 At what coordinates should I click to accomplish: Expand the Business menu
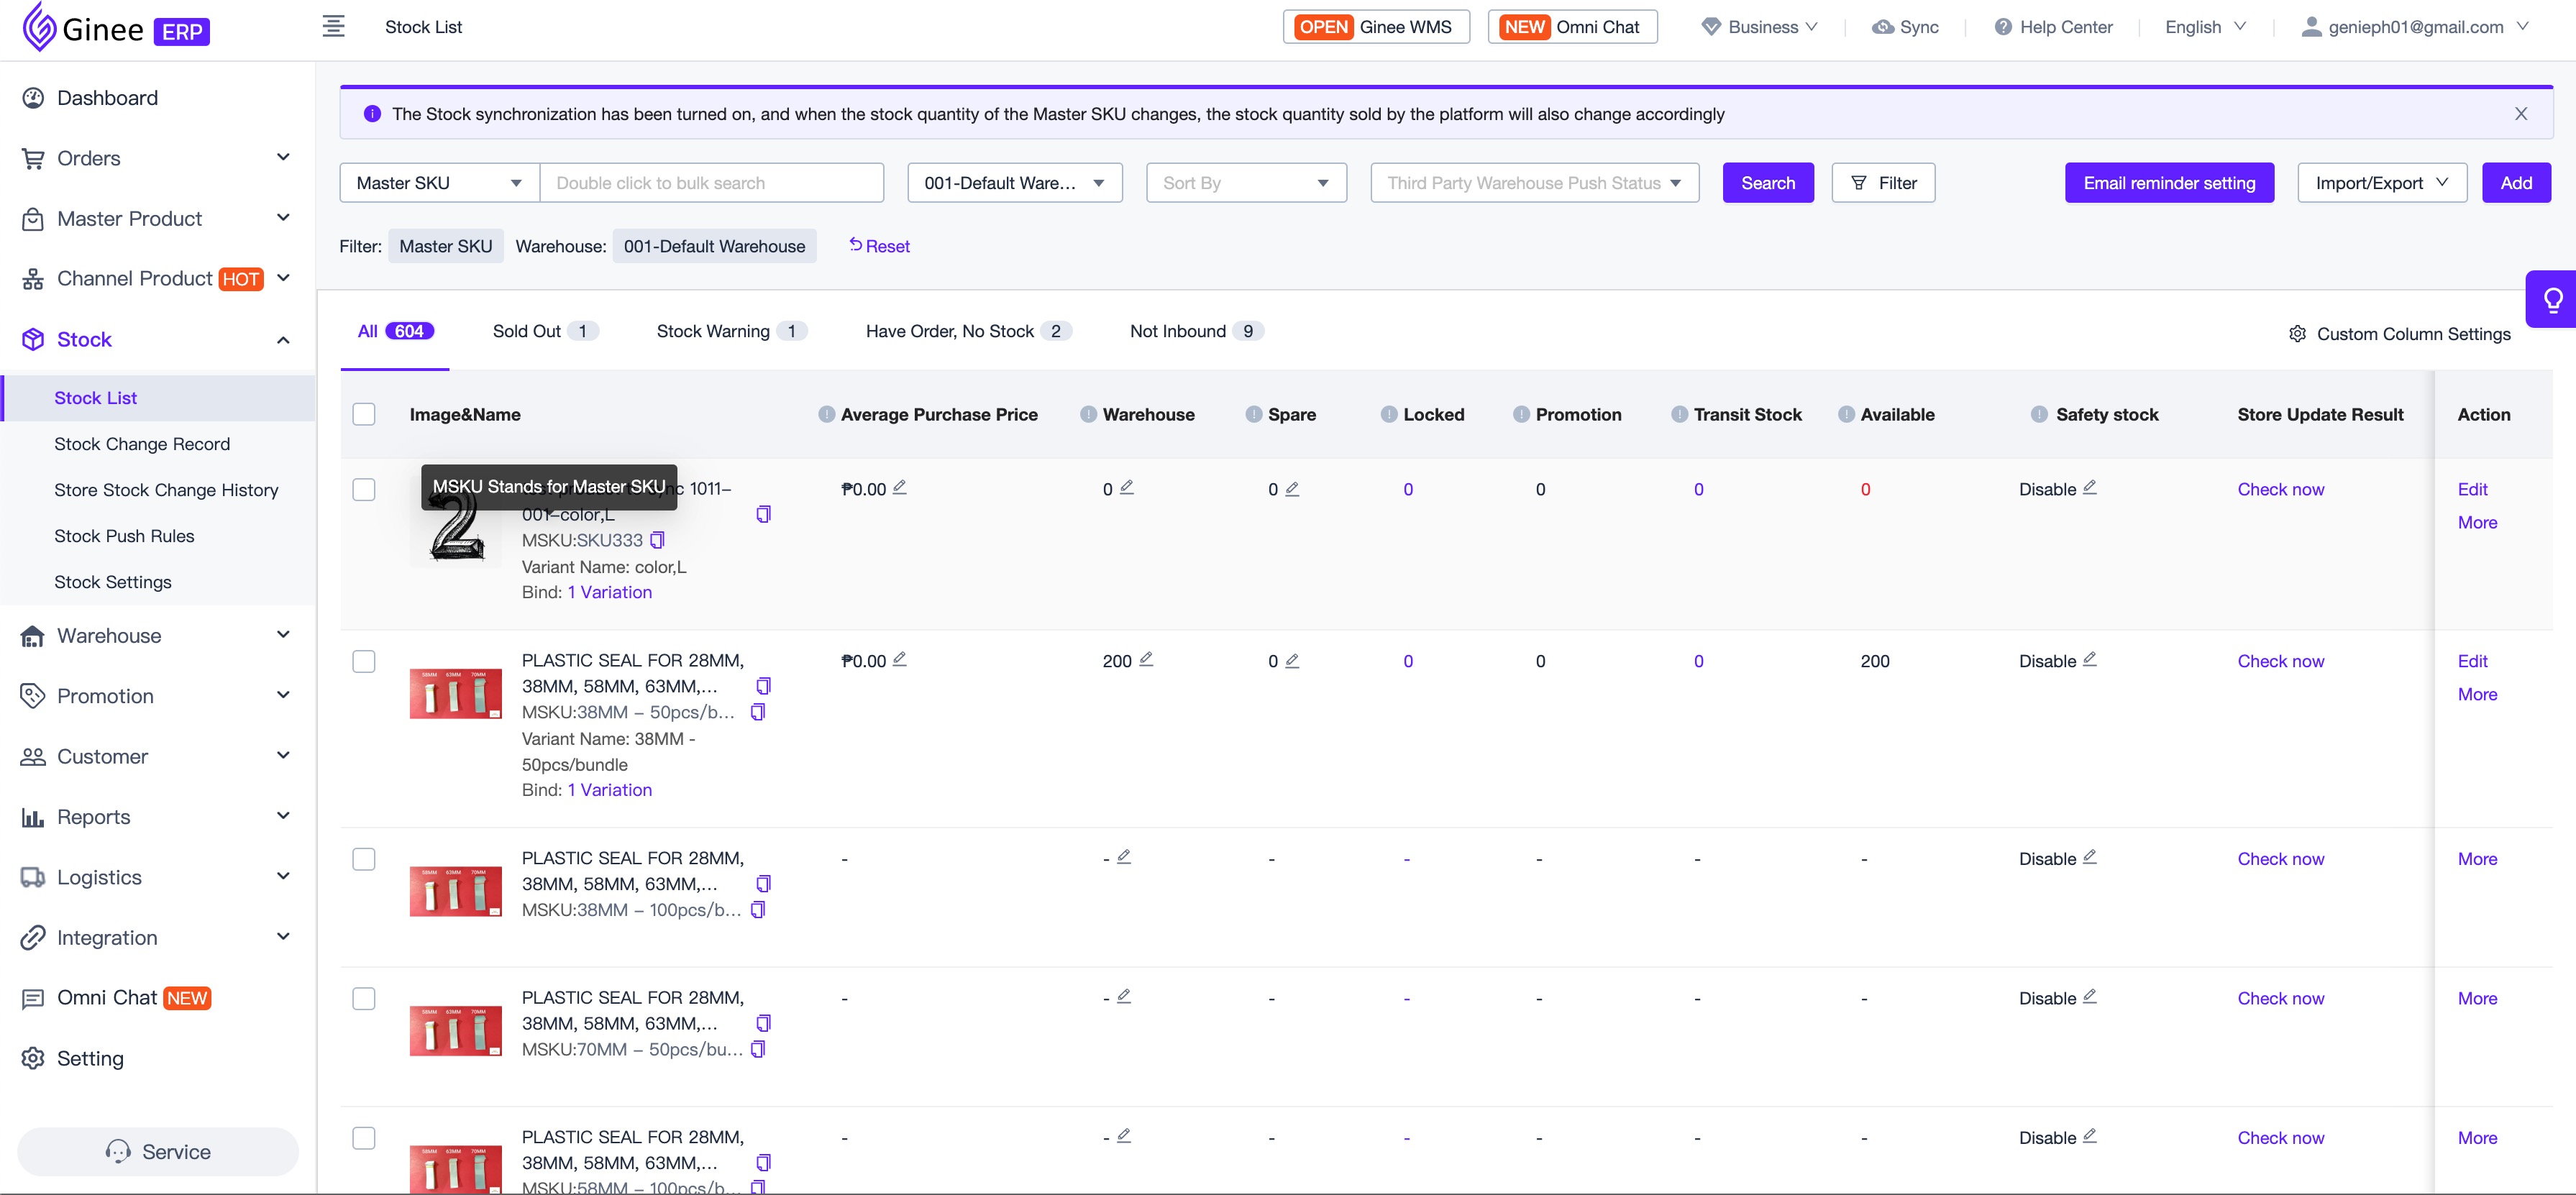click(1760, 27)
